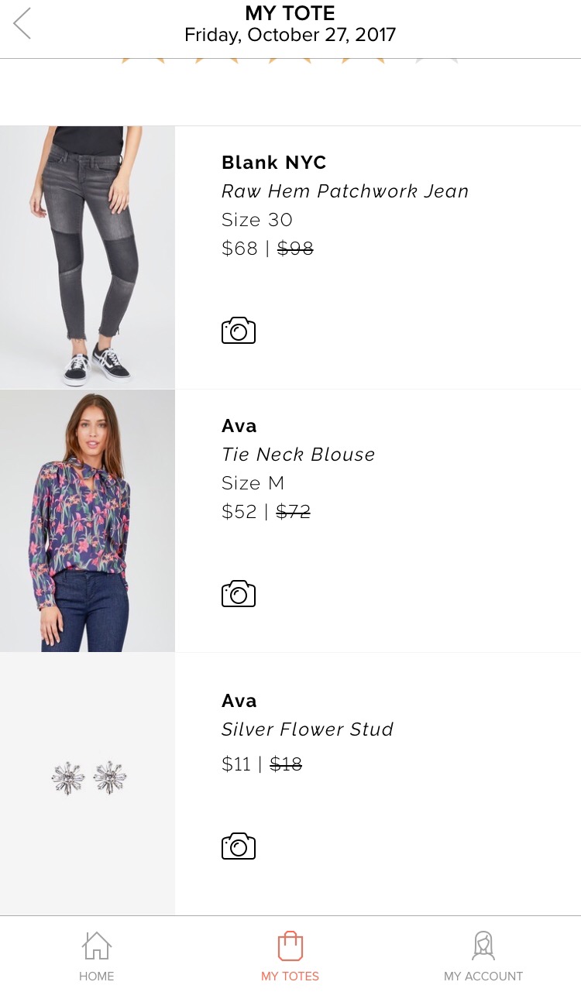This screenshot has height=992, width=581.
Task: Open the Raw Hem Patchwork Jean title
Action: pyautogui.click(x=346, y=191)
